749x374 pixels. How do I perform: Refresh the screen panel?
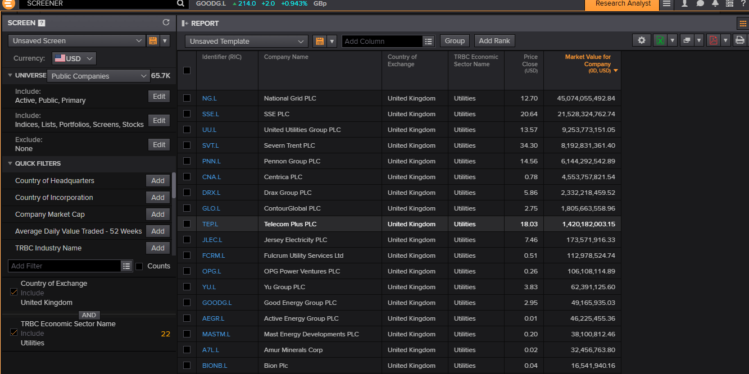166,22
